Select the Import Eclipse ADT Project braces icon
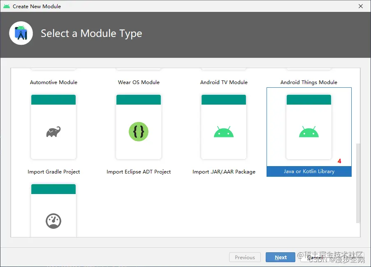The image size is (371, 267). [139, 132]
